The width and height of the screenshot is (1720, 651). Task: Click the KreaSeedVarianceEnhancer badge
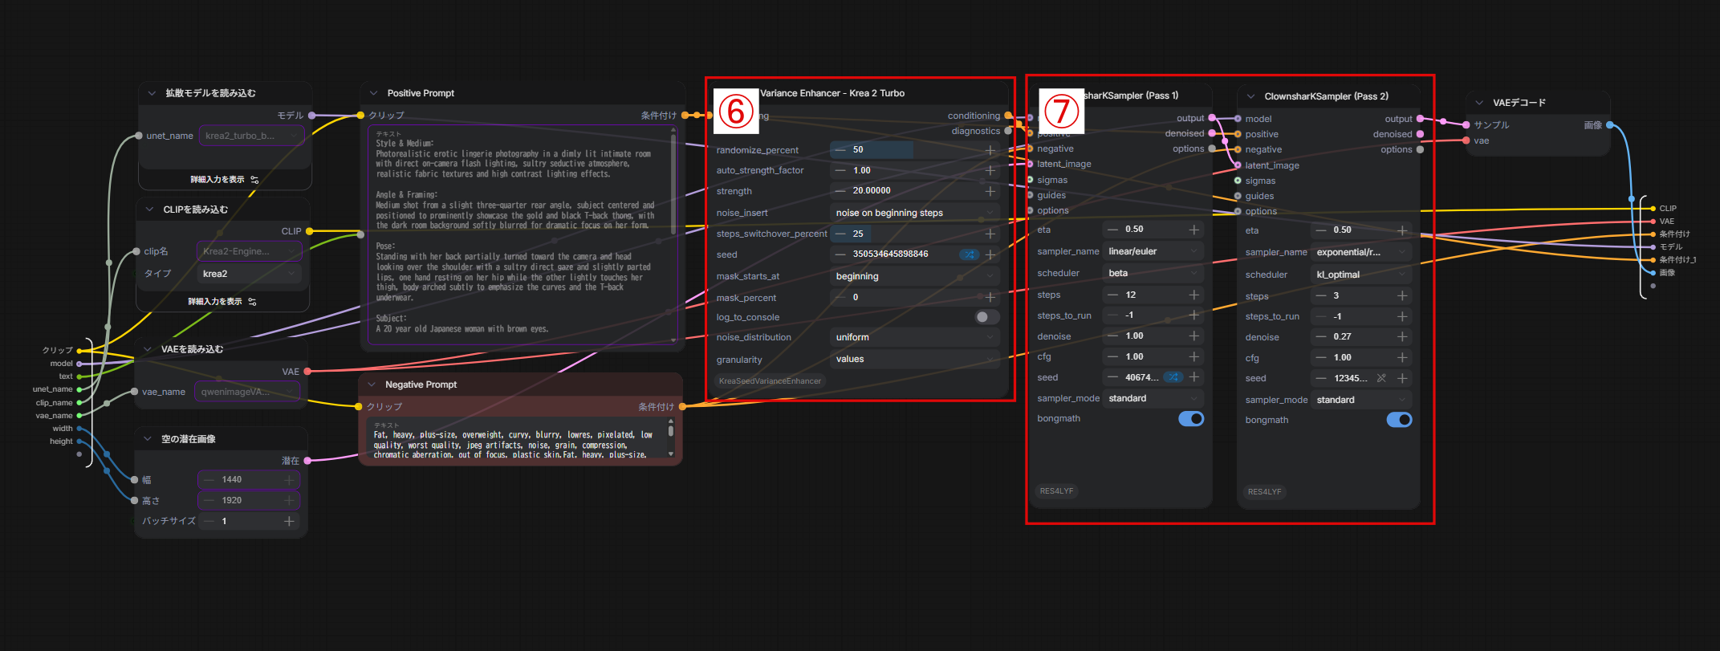(x=770, y=381)
